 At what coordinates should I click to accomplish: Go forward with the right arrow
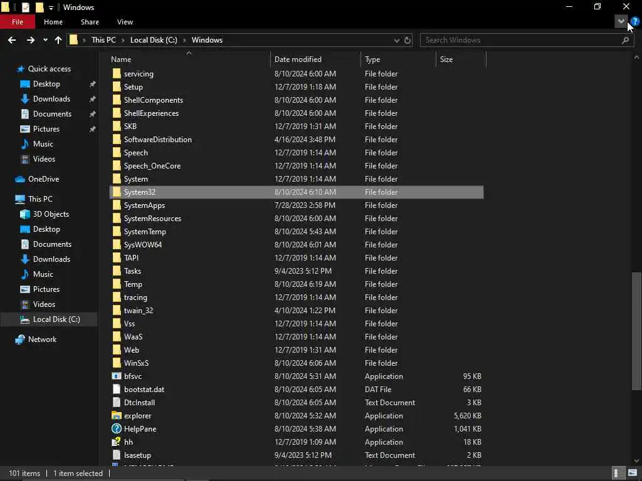click(x=30, y=40)
